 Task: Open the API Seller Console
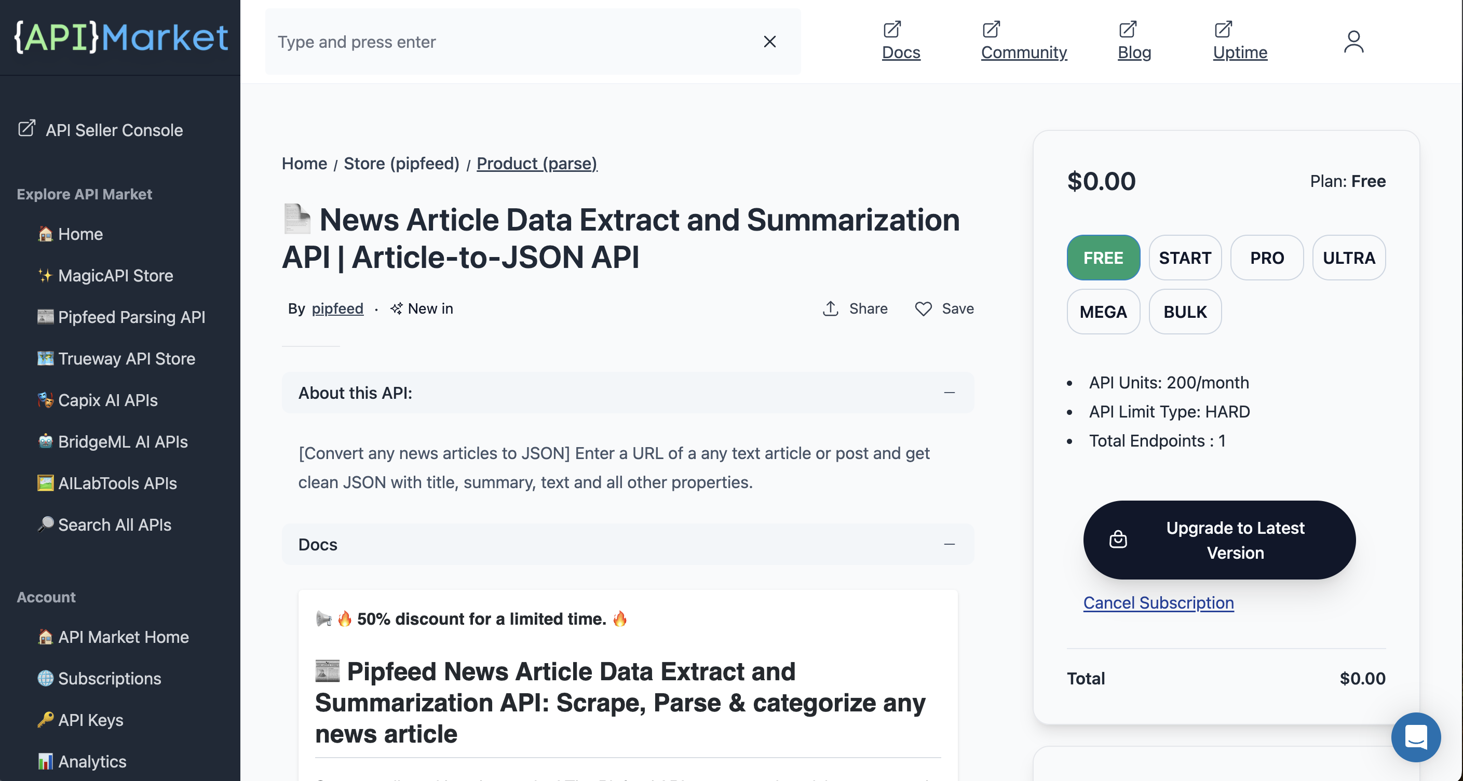pyautogui.click(x=100, y=129)
